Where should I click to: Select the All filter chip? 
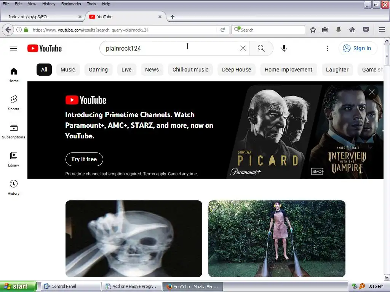44,70
